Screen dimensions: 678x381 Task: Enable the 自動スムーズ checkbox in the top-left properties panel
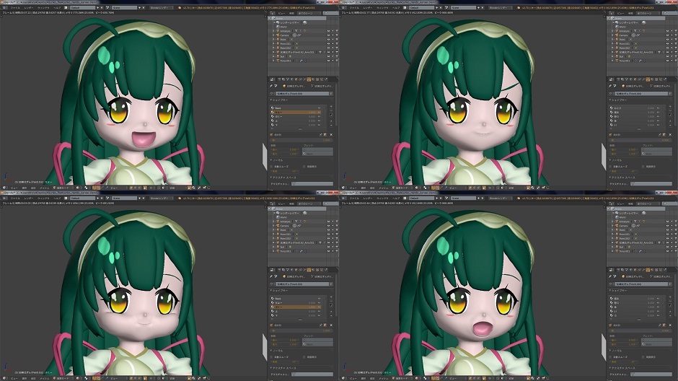tap(271, 167)
